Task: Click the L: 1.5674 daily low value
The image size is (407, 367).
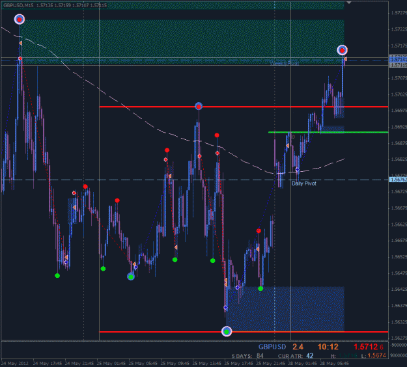Action: [374, 356]
